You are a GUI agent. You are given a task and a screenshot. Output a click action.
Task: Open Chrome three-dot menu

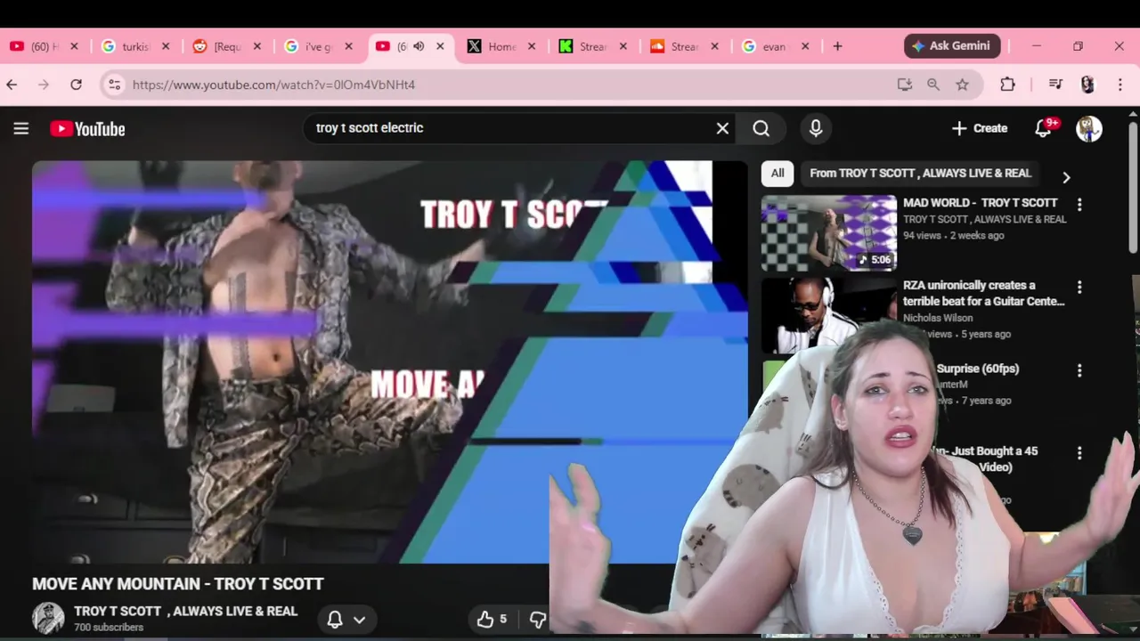(x=1119, y=85)
